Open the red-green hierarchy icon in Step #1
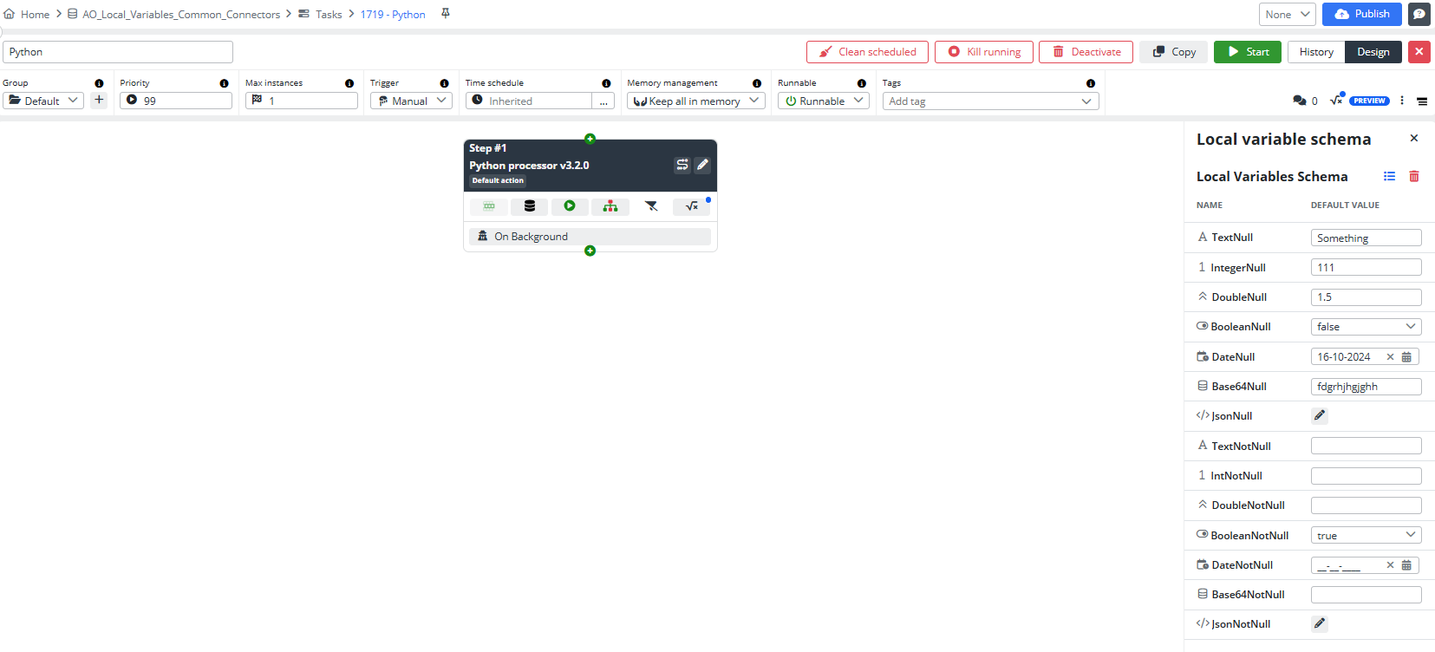Screen dimensions: 1435x652 [x=610, y=206]
